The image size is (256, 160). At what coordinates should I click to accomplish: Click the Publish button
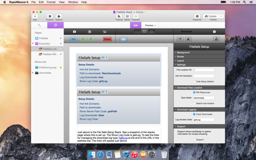point(211,16)
